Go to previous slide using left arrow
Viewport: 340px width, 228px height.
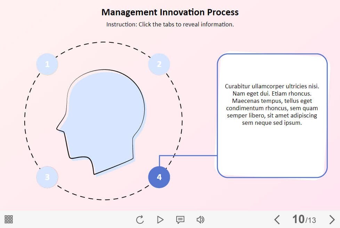pyautogui.click(x=277, y=220)
